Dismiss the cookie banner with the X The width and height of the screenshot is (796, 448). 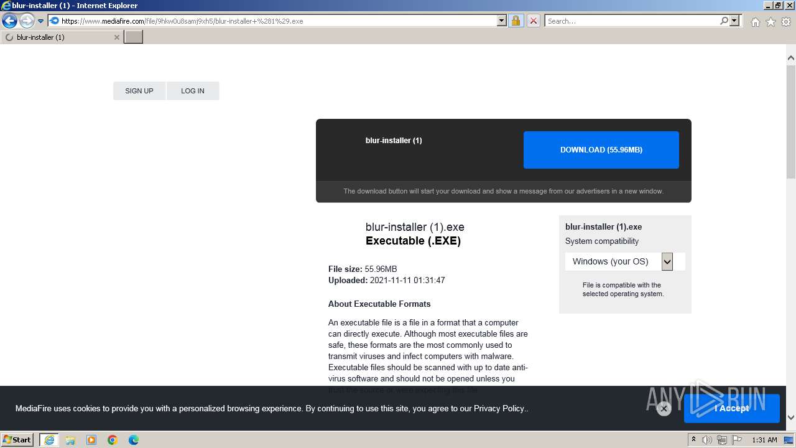pos(664,409)
